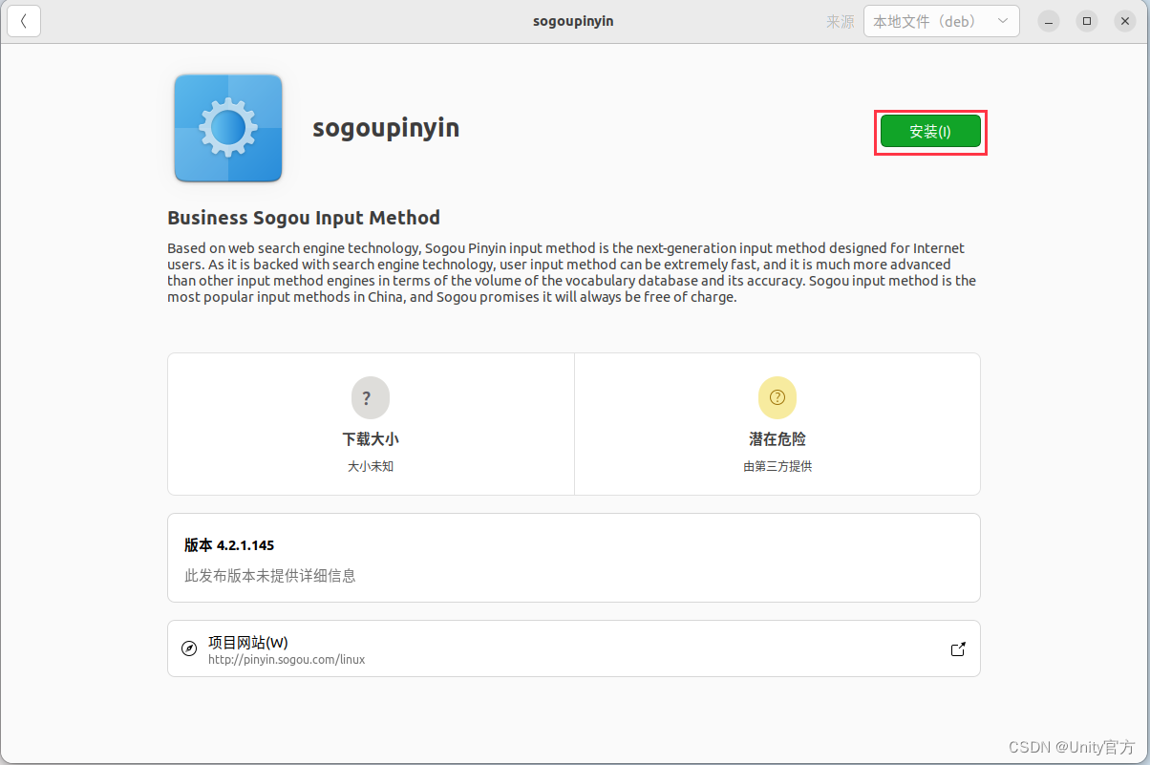Click the Business Sogou Input Method heading

(304, 218)
